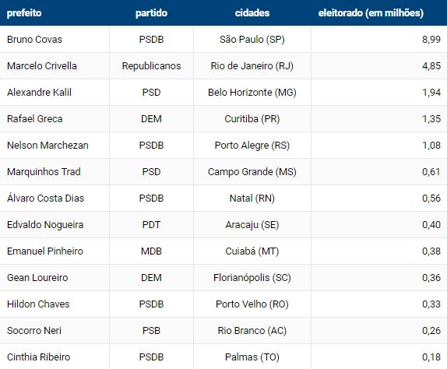
Task: Select the Belo Horizonte (MG) cell
Action: [252, 93]
